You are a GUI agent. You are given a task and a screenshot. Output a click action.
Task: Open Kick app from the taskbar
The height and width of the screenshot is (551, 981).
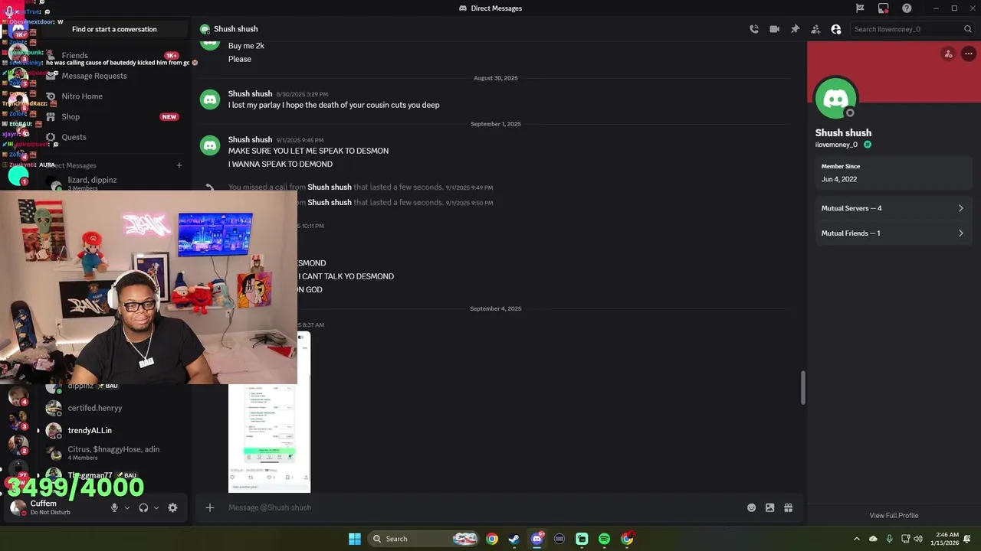pyautogui.click(x=582, y=539)
